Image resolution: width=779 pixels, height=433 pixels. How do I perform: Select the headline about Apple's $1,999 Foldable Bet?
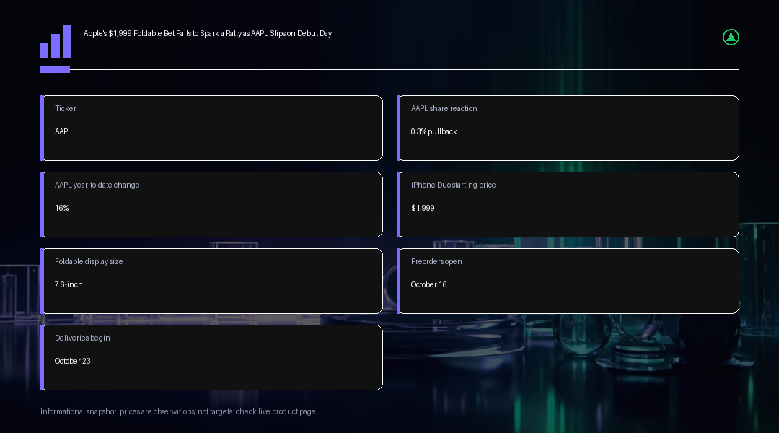tap(208, 33)
